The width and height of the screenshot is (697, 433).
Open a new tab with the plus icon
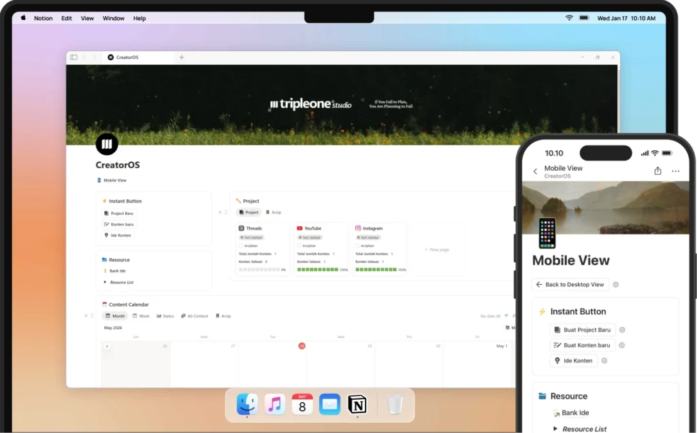point(182,57)
